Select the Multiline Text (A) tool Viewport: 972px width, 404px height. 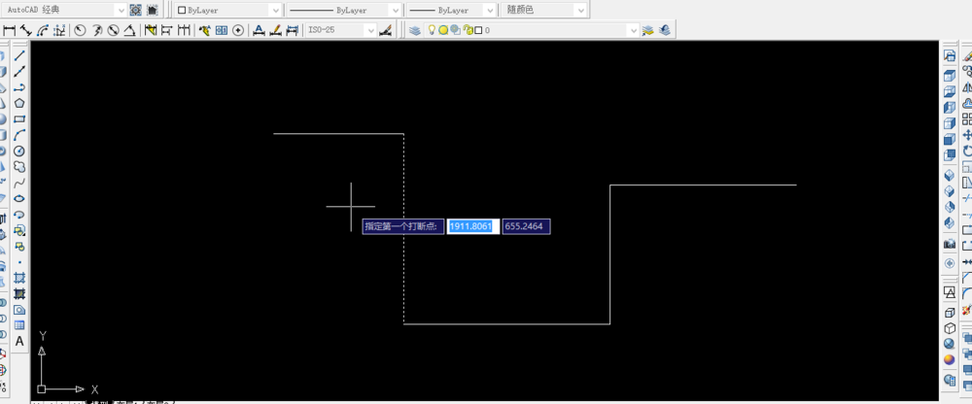(x=19, y=341)
